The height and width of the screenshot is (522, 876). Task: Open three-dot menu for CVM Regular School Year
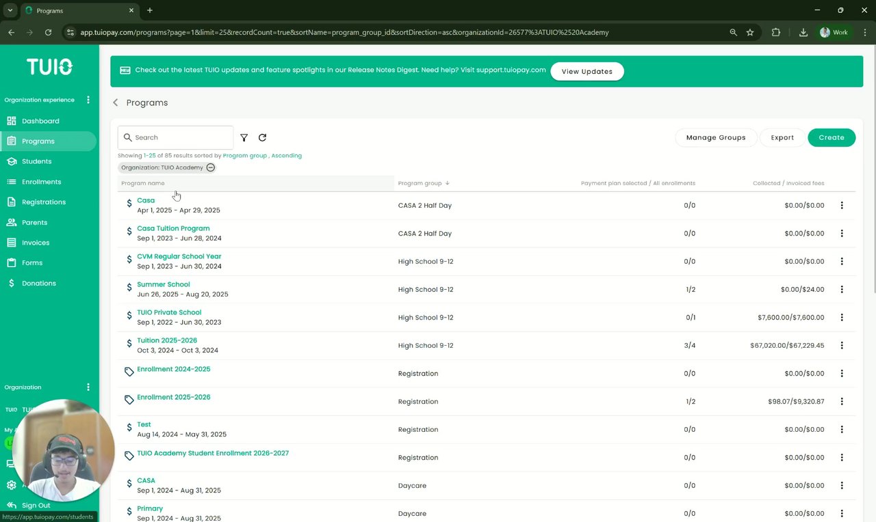pos(842,261)
